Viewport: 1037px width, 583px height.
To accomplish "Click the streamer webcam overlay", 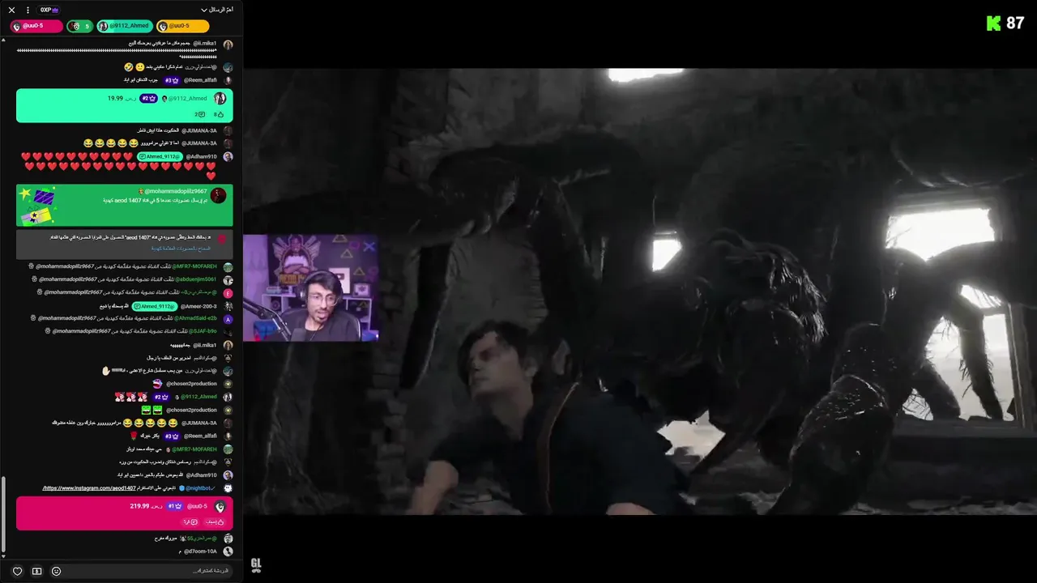I will point(310,287).
